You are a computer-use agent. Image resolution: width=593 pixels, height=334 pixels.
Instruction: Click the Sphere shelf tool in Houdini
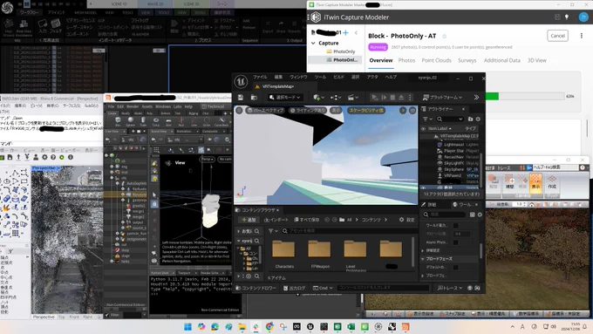point(130,121)
